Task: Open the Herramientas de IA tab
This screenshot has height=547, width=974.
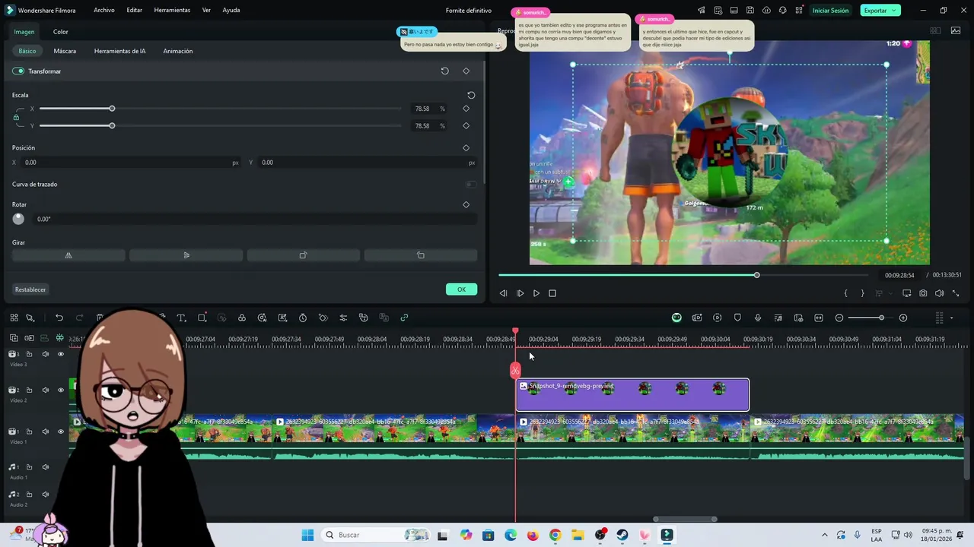Action: [x=119, y=51]
